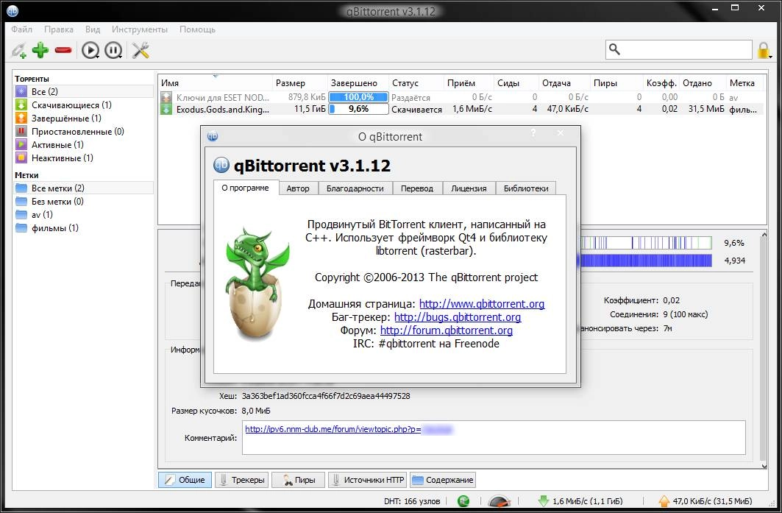Click the speedometer alternative speed icon

pos(499,501)
